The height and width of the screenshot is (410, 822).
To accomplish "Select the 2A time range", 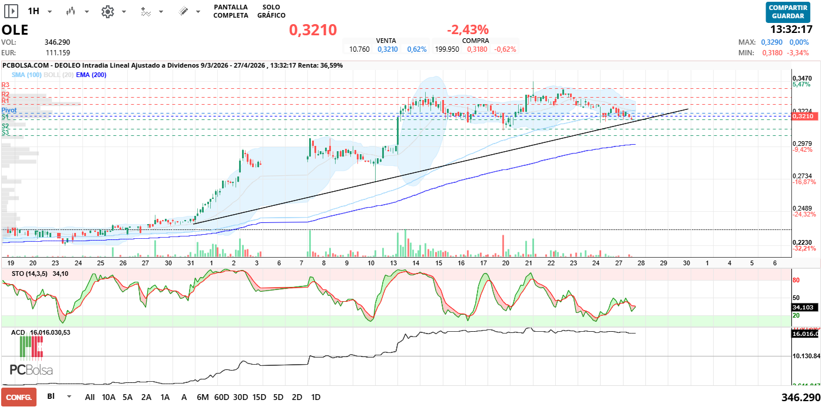I will click(147, 397).
